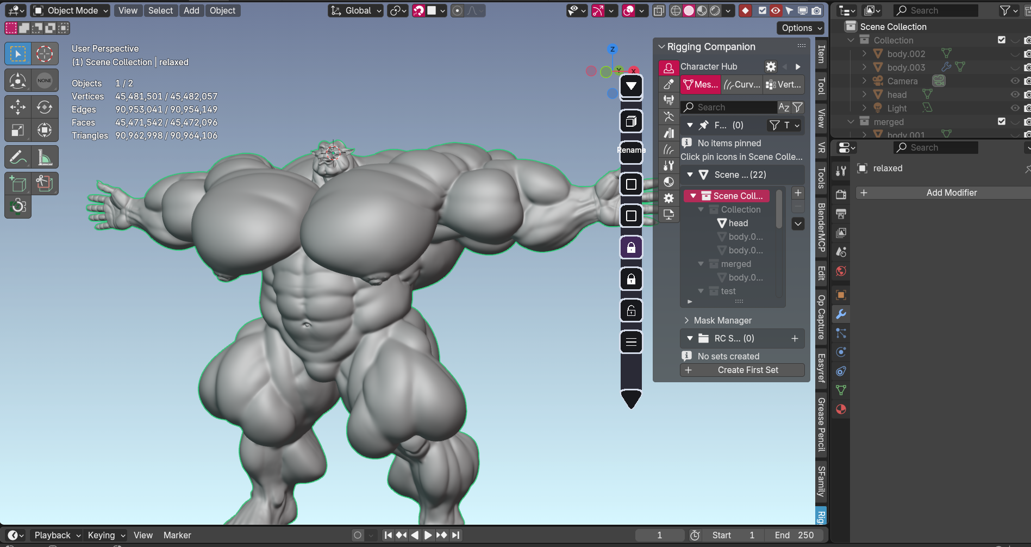Hide the Camera using its eye icon
1031x547 pixels.
1014,81
